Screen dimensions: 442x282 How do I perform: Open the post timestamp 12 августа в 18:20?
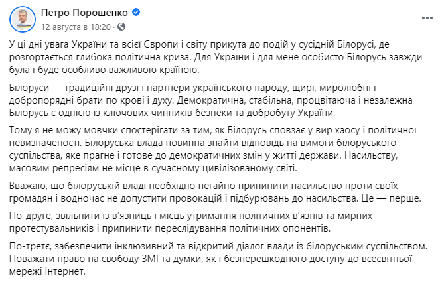tap(76, 27)
